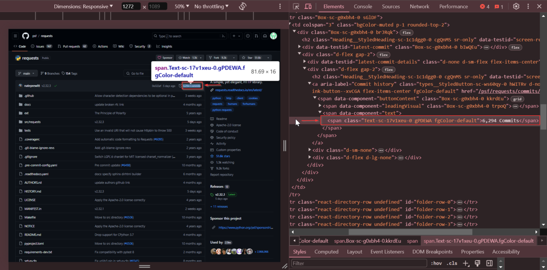Click the new style rule plus icon
Screen dimensions: 547x270
coord(466,263)
